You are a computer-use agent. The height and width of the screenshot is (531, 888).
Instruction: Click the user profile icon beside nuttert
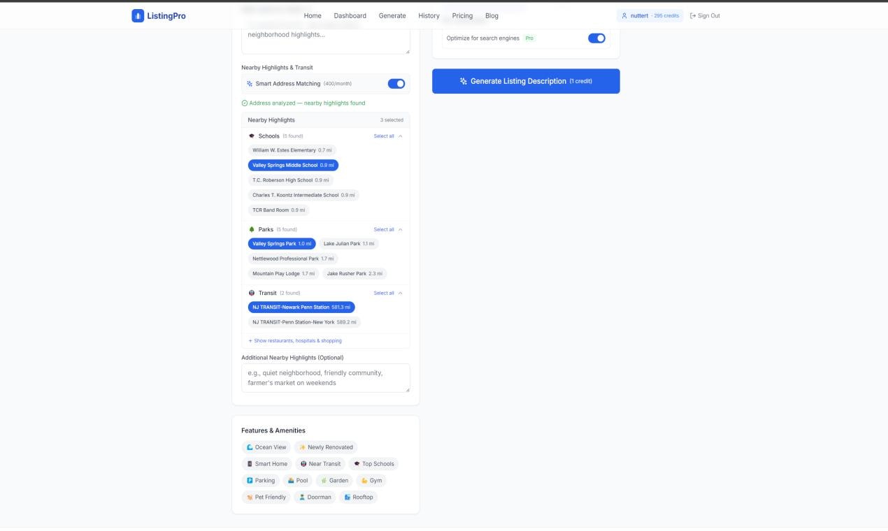(624, 15)
